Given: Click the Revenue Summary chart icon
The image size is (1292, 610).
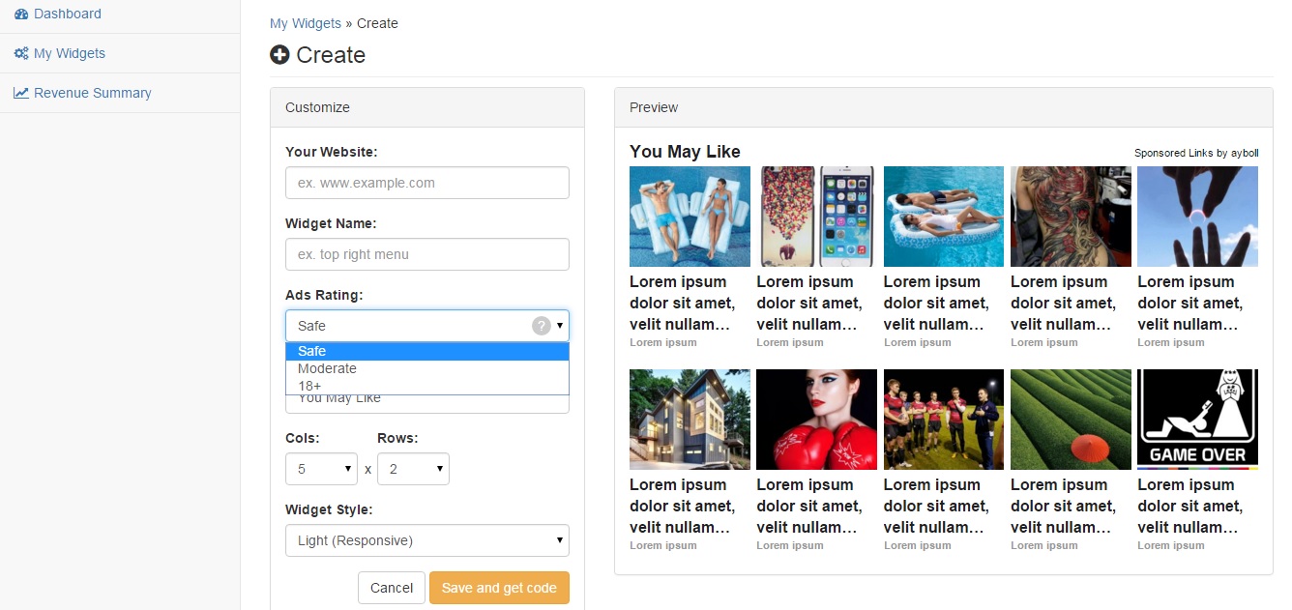Looking at the screenshot, I should pyautogui.click(x=21, y=93).
